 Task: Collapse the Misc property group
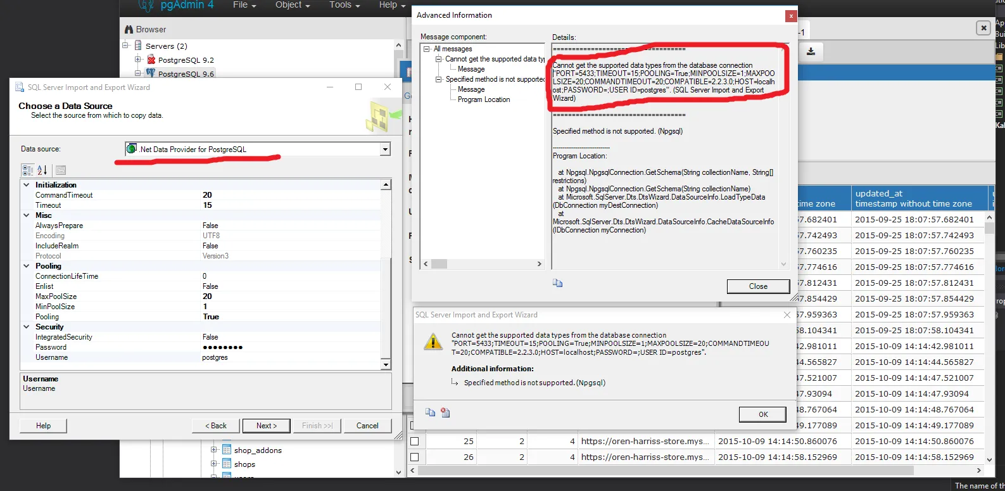[27, 215]
